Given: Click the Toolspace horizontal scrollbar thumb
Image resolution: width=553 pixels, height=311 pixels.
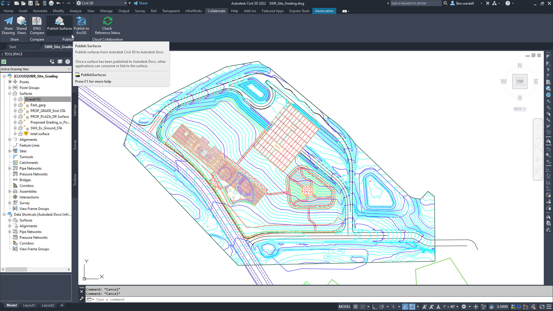Looking at the screenshot, I should click(x=16, y=269).
